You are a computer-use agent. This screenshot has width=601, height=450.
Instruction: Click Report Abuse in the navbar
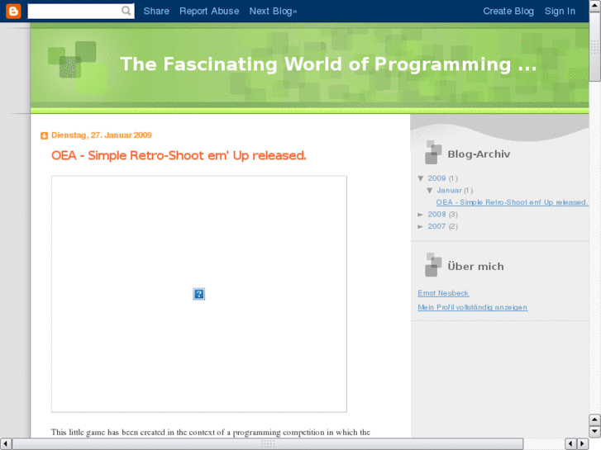point(209,11)
